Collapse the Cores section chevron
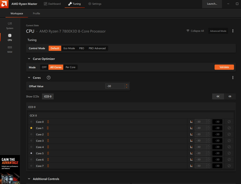 [29, 78]
